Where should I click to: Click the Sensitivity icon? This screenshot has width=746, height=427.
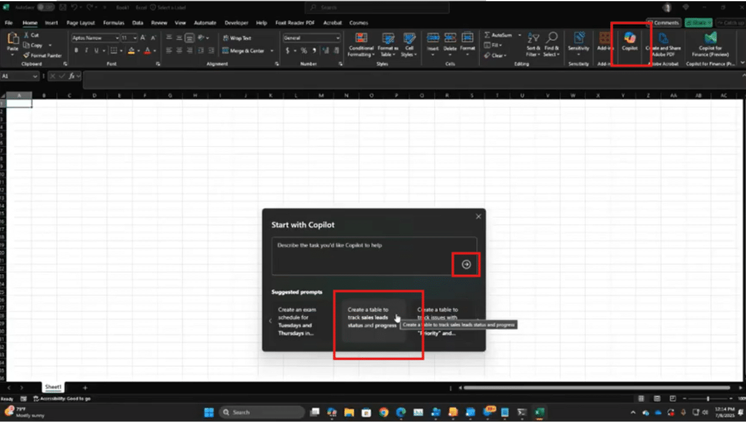pyautogui.click(x=578, y=40)
